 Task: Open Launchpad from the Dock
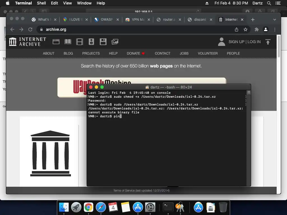coord(76,207)
